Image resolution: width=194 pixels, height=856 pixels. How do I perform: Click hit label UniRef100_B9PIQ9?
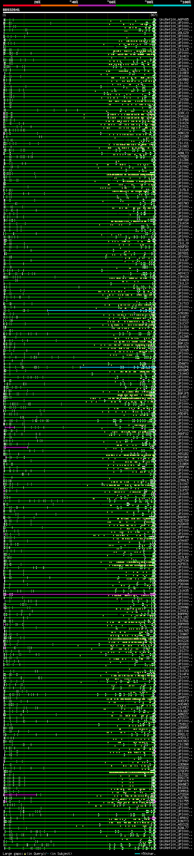[174, 220]
